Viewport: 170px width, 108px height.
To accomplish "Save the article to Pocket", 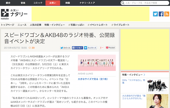I will (110, 48).
